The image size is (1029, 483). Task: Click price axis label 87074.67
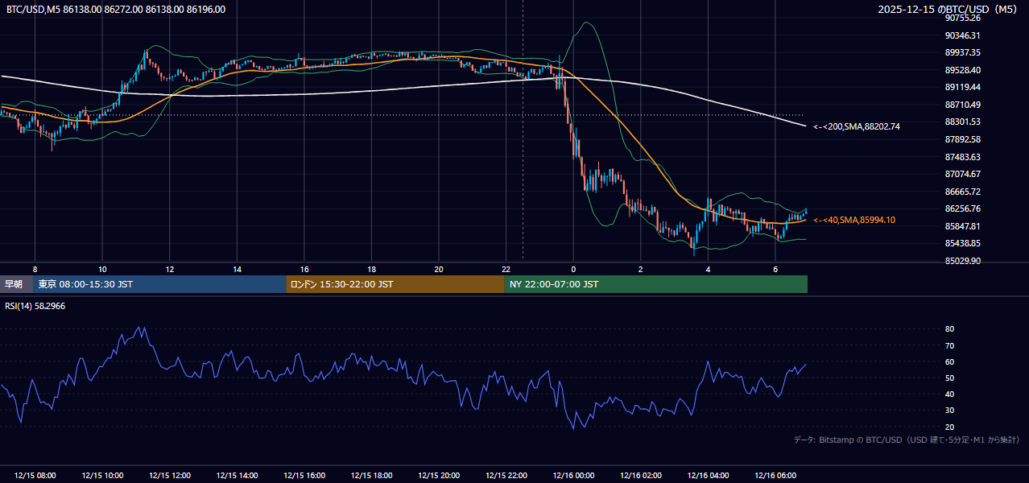tap(963, 174)
